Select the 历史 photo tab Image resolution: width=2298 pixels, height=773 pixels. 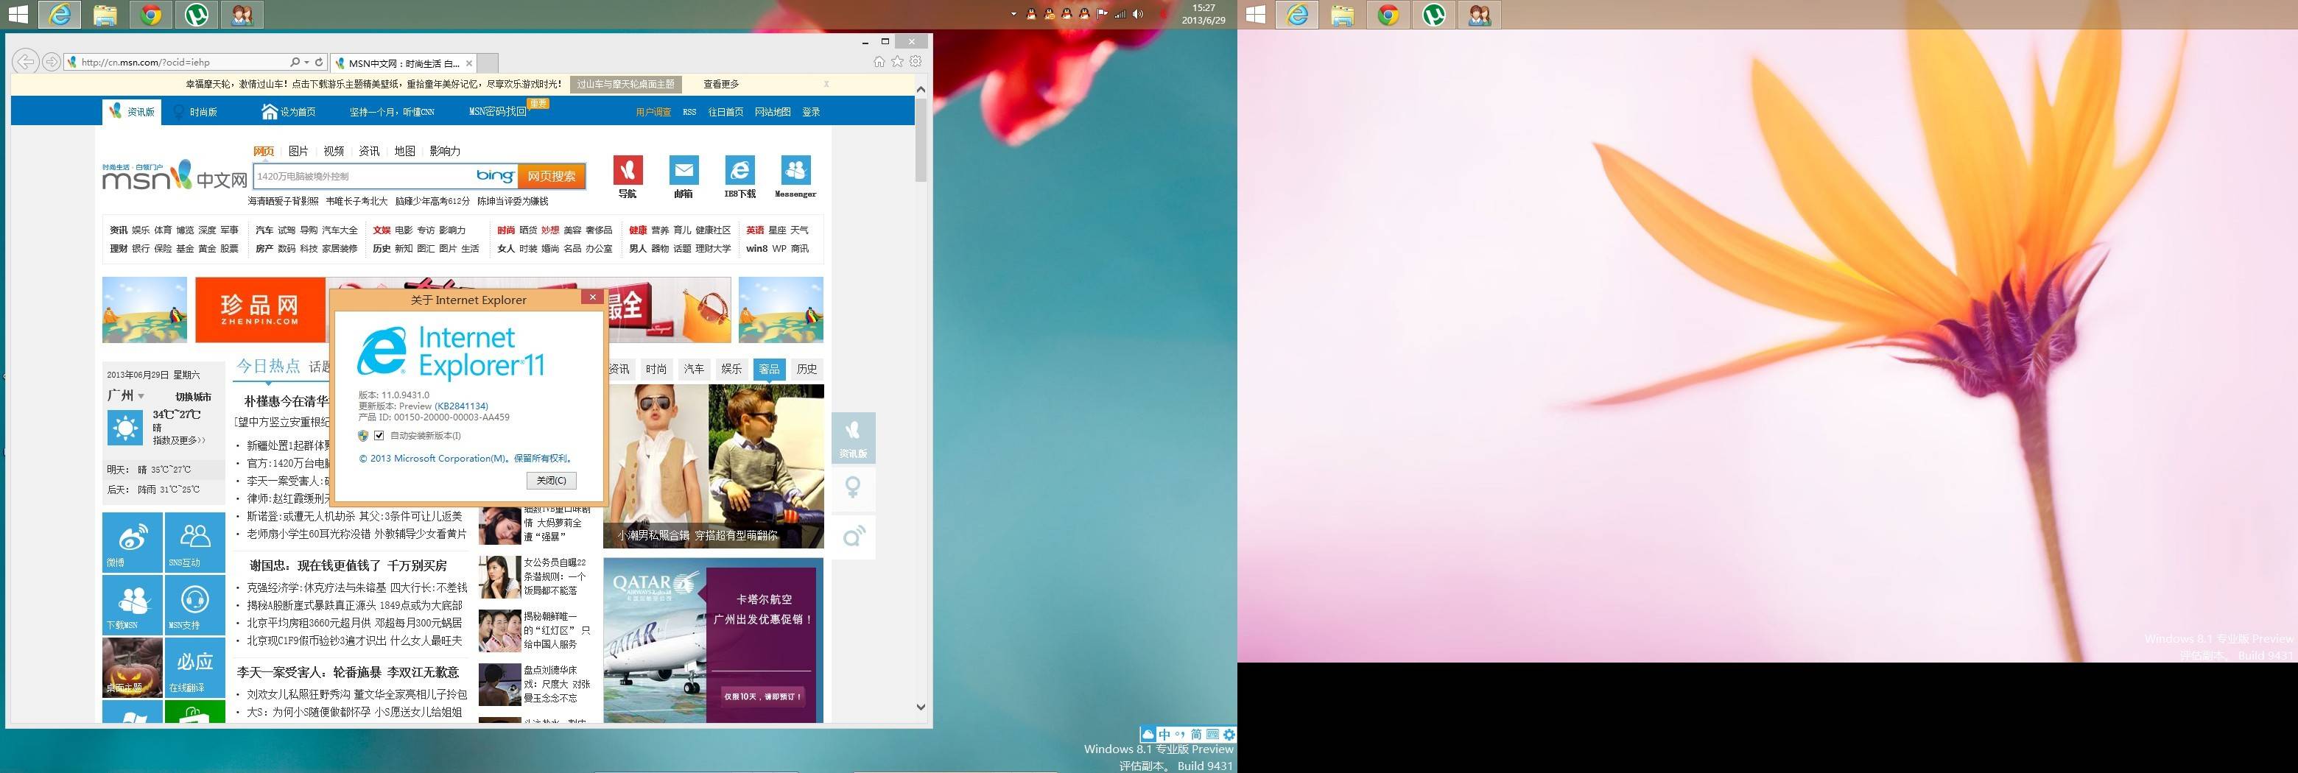coord(807,369)
